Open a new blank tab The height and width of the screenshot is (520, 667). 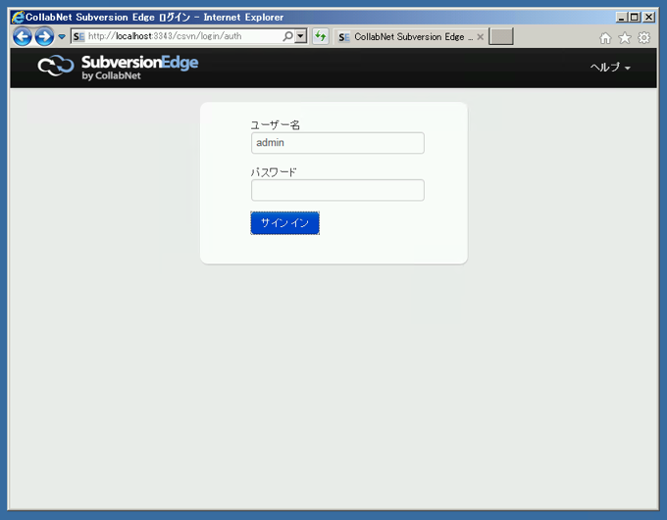tap(501, 36)
